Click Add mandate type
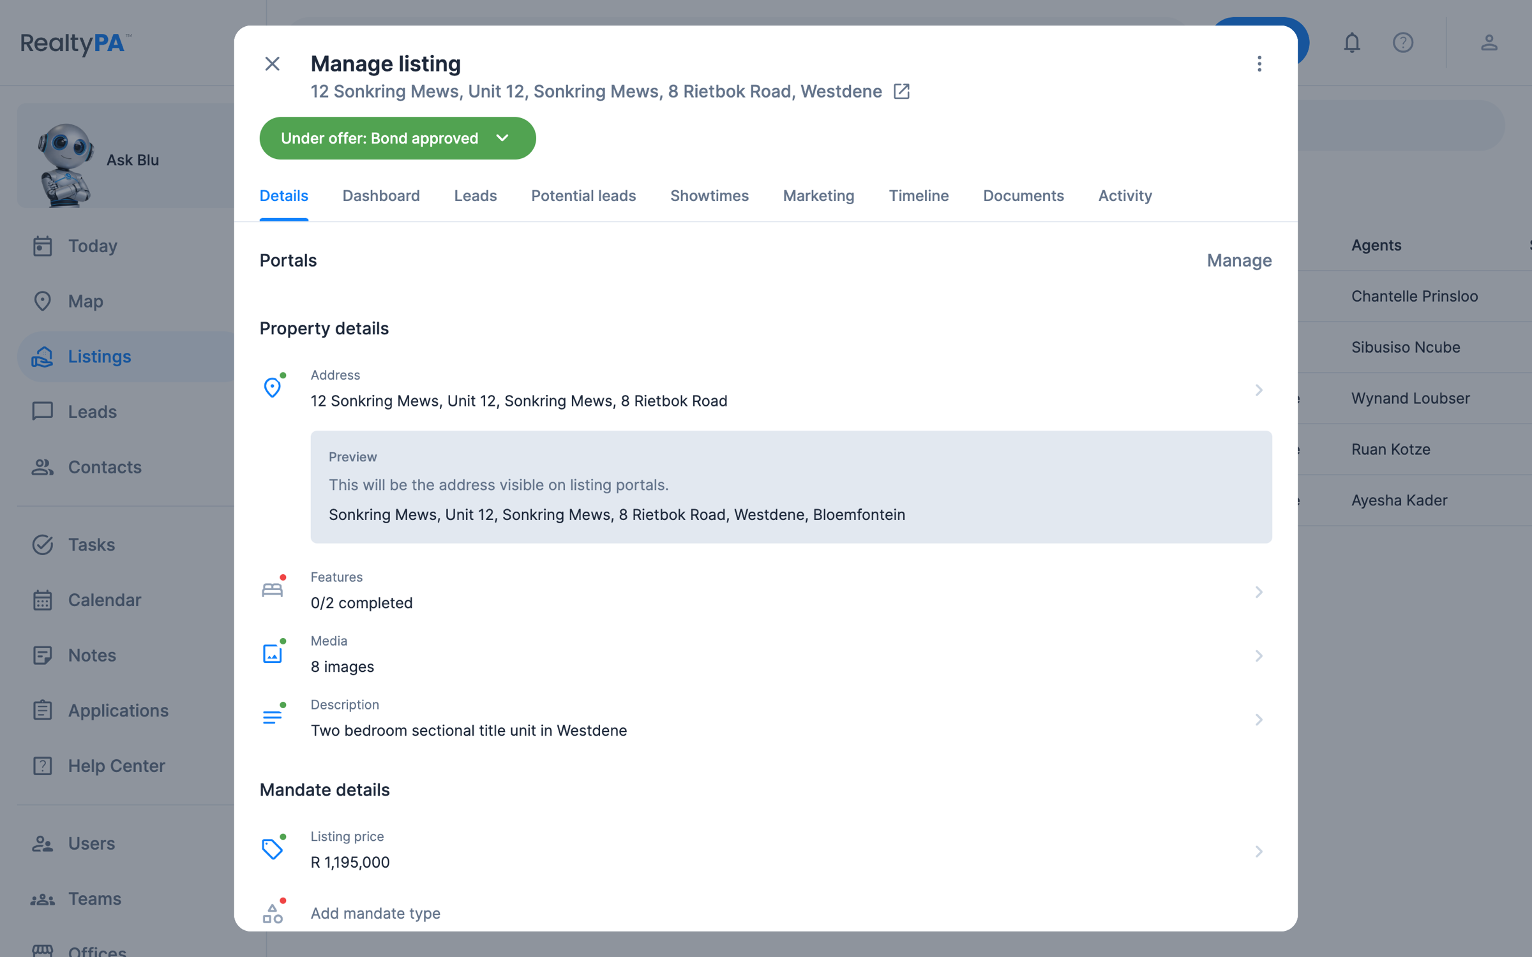 (x=375, y=913)
